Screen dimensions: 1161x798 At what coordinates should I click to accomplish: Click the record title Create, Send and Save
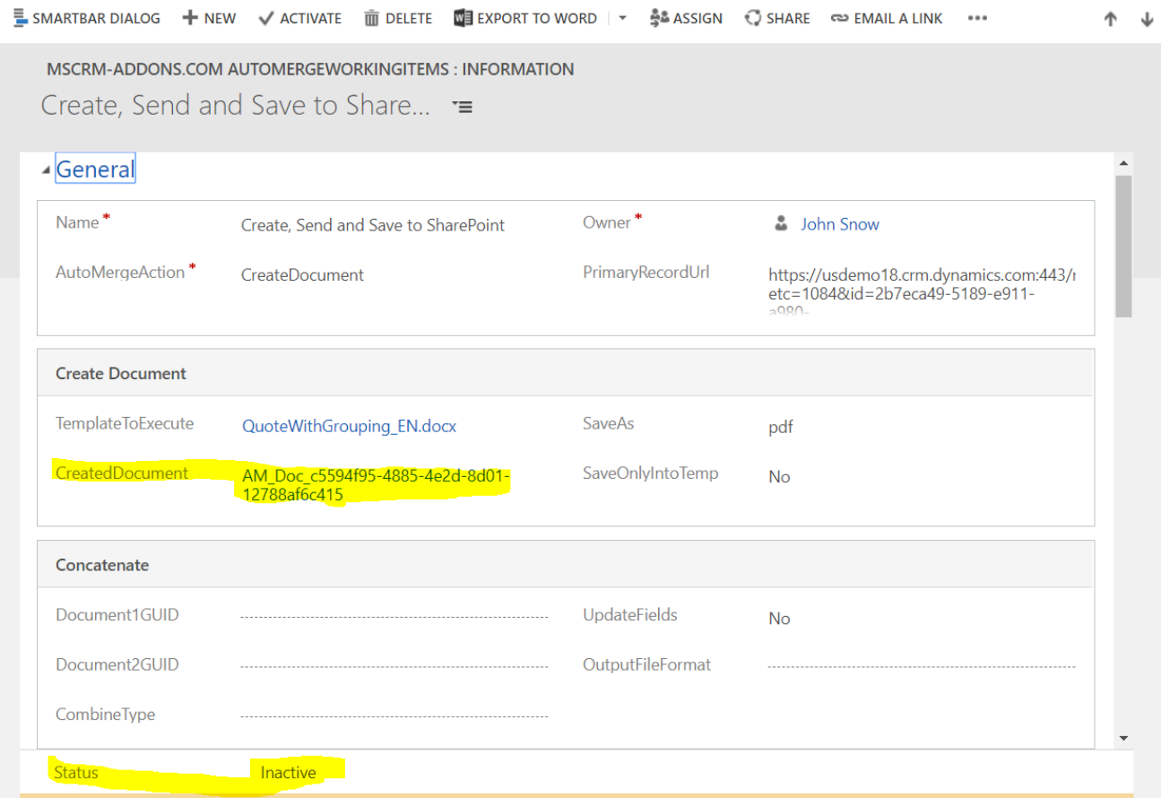point(236,106)
